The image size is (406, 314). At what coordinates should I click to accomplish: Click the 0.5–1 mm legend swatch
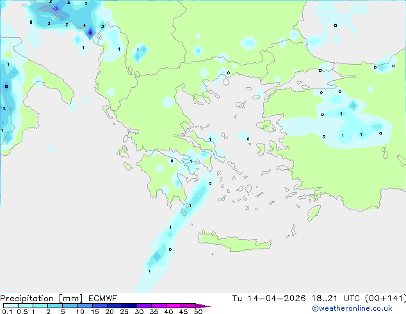pos(26,306)
